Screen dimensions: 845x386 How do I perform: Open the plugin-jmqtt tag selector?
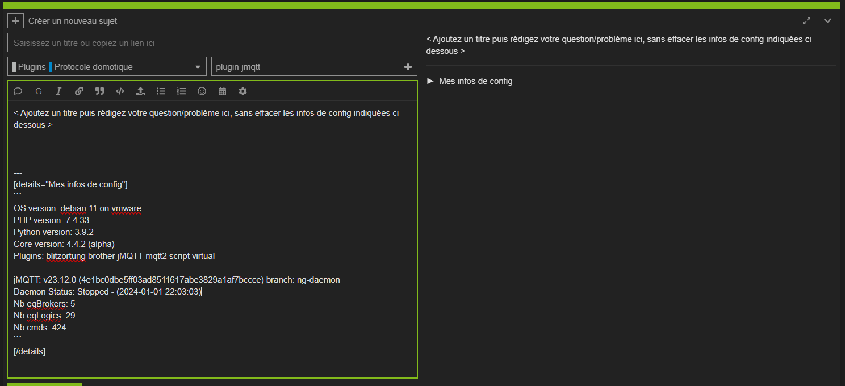pyautogui.click(x=314, y=66)
